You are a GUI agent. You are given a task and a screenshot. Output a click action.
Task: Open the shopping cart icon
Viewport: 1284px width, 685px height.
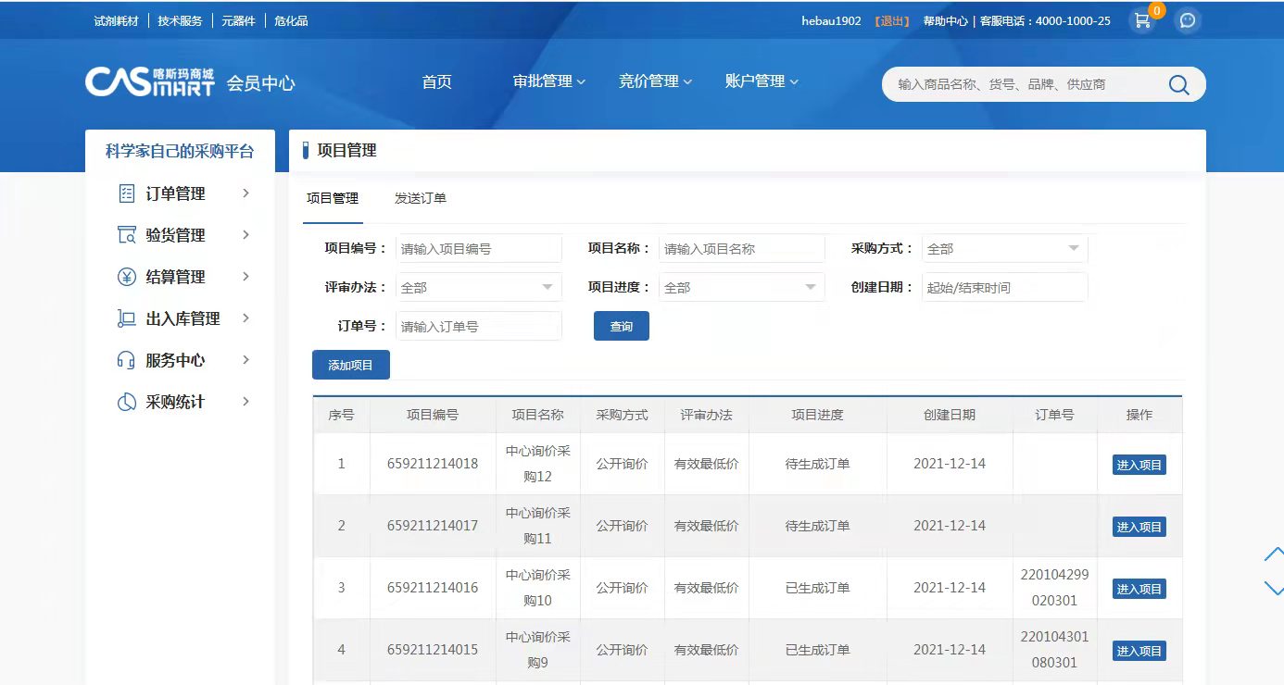pyautogui.click(x=1143, y=20)
